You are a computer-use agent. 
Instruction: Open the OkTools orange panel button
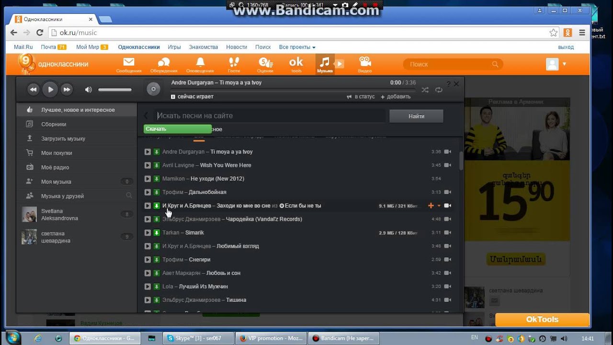click(542, 320)
